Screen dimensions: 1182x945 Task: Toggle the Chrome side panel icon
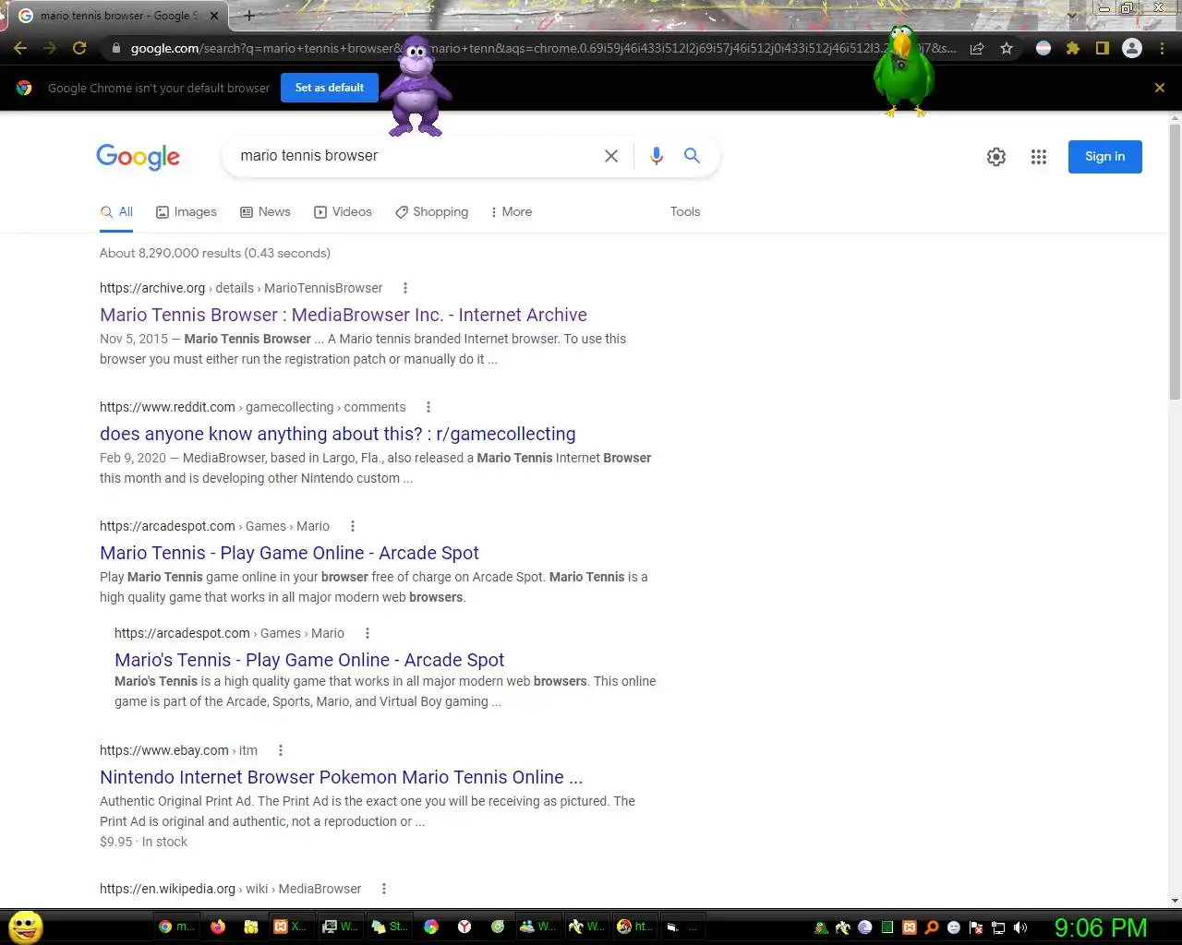point(1103,48)
